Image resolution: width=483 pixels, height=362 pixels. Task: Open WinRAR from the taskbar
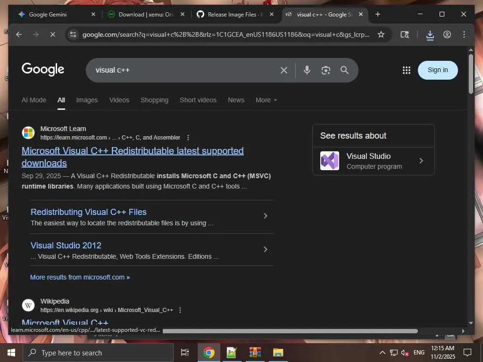pos(255,353)
